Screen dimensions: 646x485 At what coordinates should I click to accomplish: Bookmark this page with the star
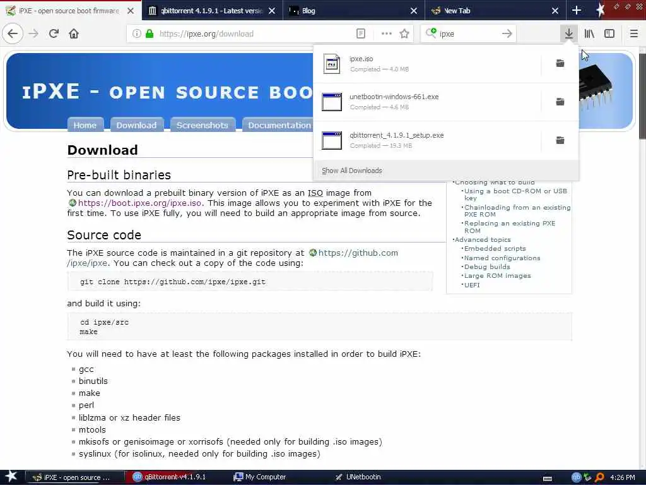click(x=404, y=34)
